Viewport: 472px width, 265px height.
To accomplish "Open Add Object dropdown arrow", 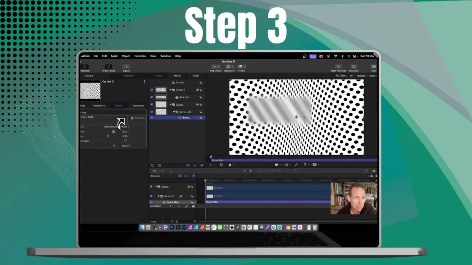I will point(218,67).
